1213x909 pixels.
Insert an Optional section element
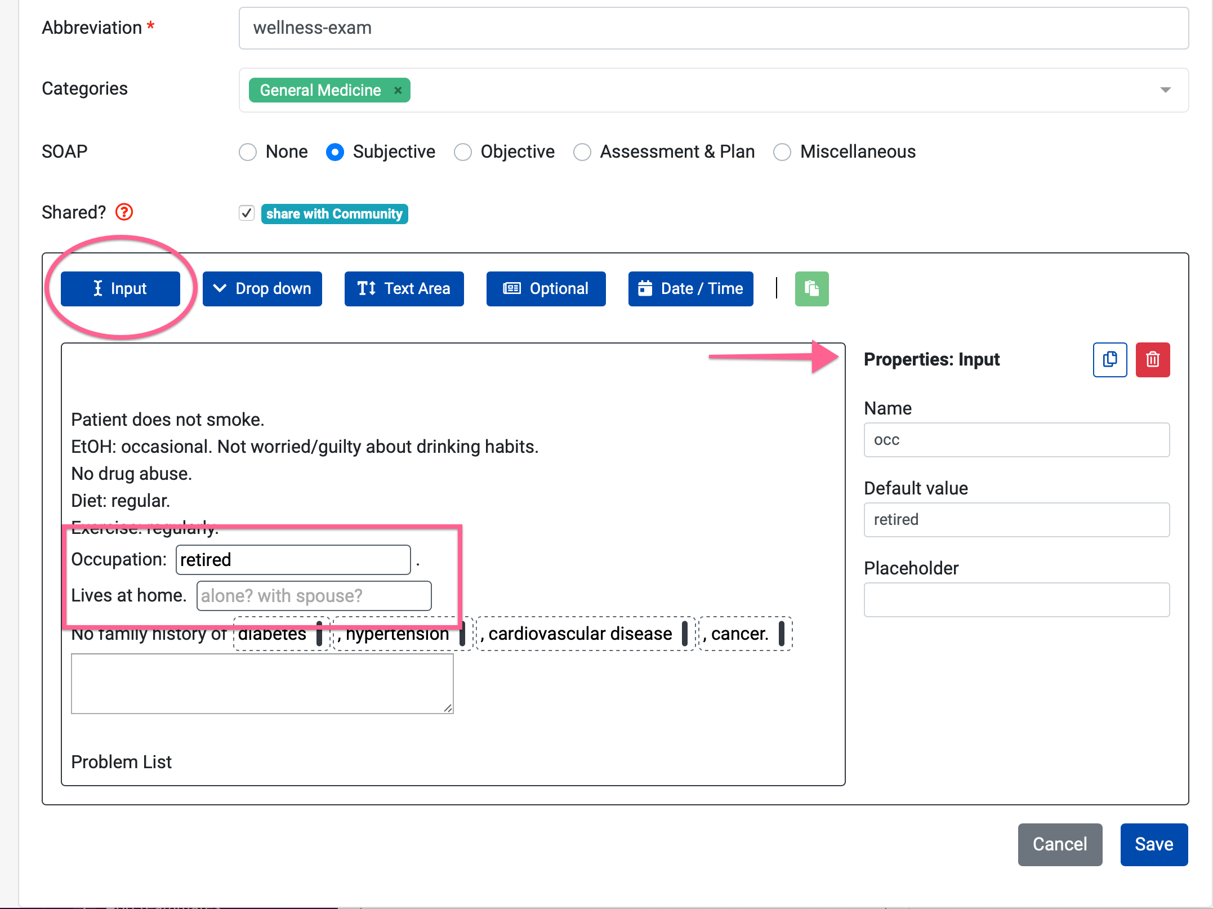(x=546, y=289)
